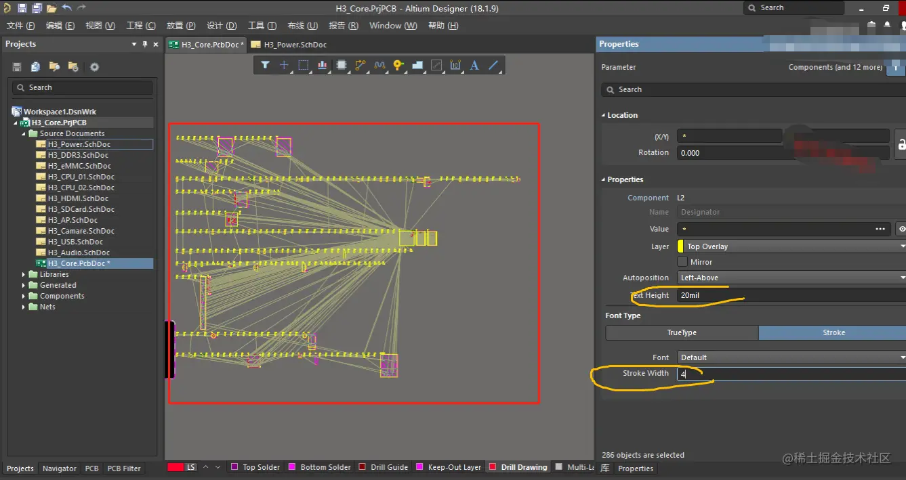Click the Projects panel save icon
Viewport: 906px width, 480px height.
coord(17,67)
